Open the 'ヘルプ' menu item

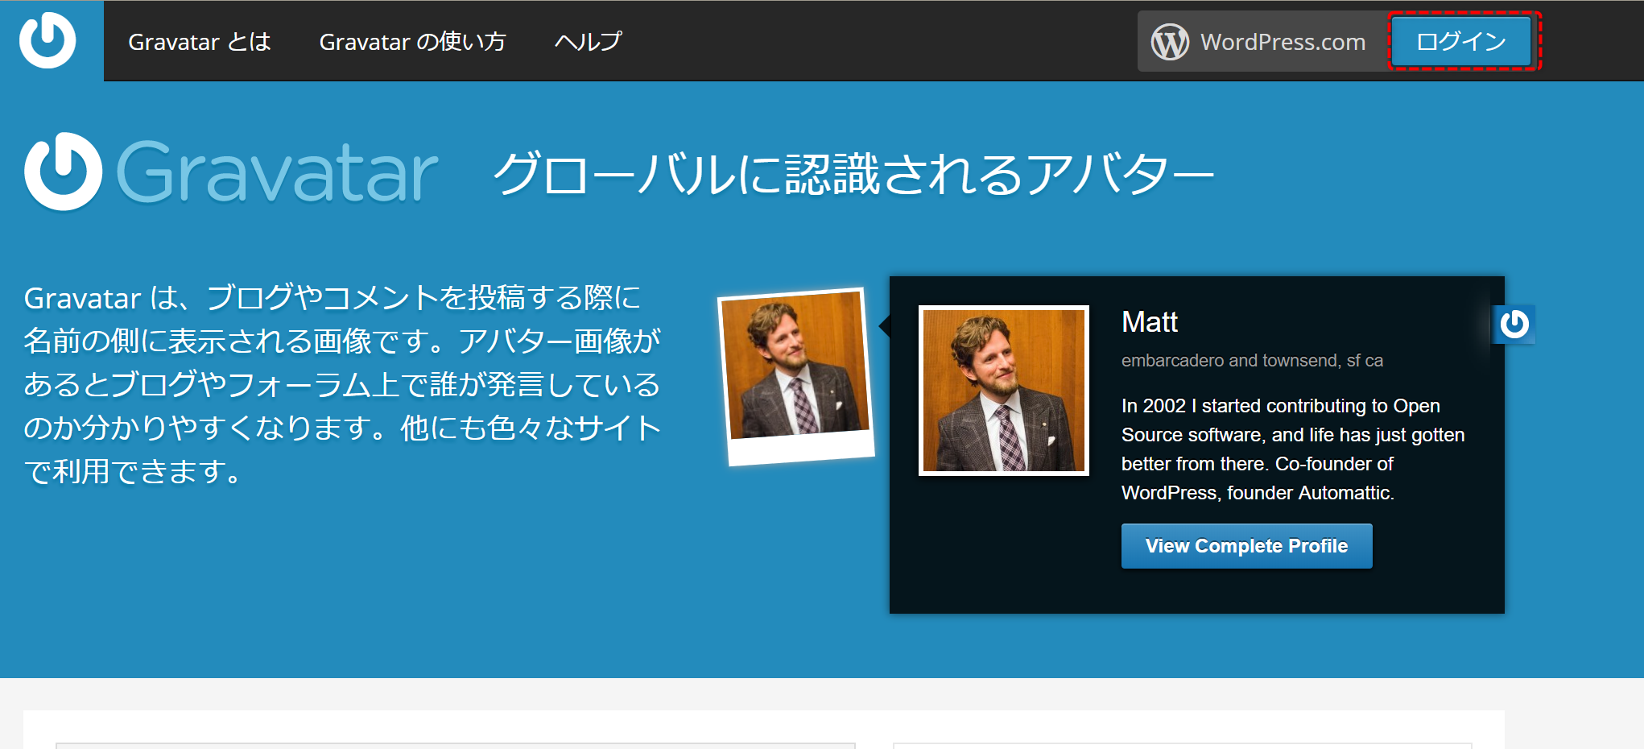coord(589,42)
